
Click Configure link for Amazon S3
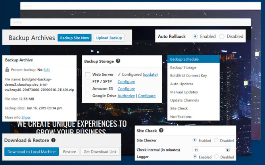point(127,89)
